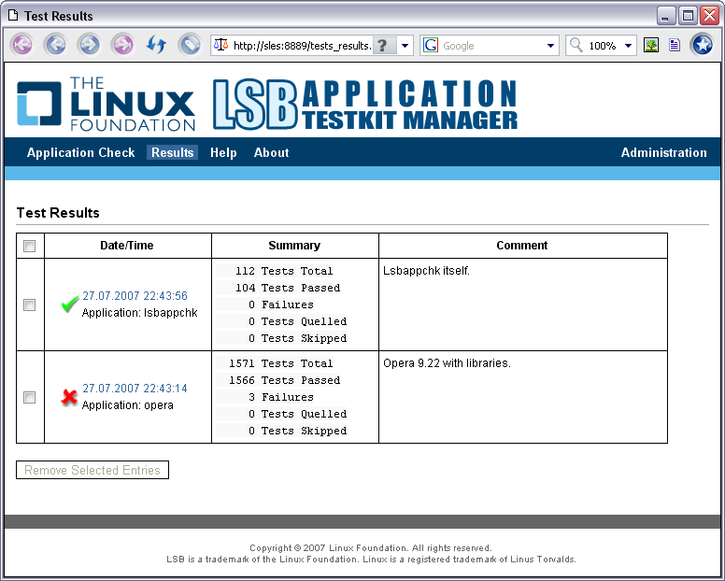This screenshot has width=725, height=581.
Task: Click the "Application: opera" label
Action: [x=128, y=405]
